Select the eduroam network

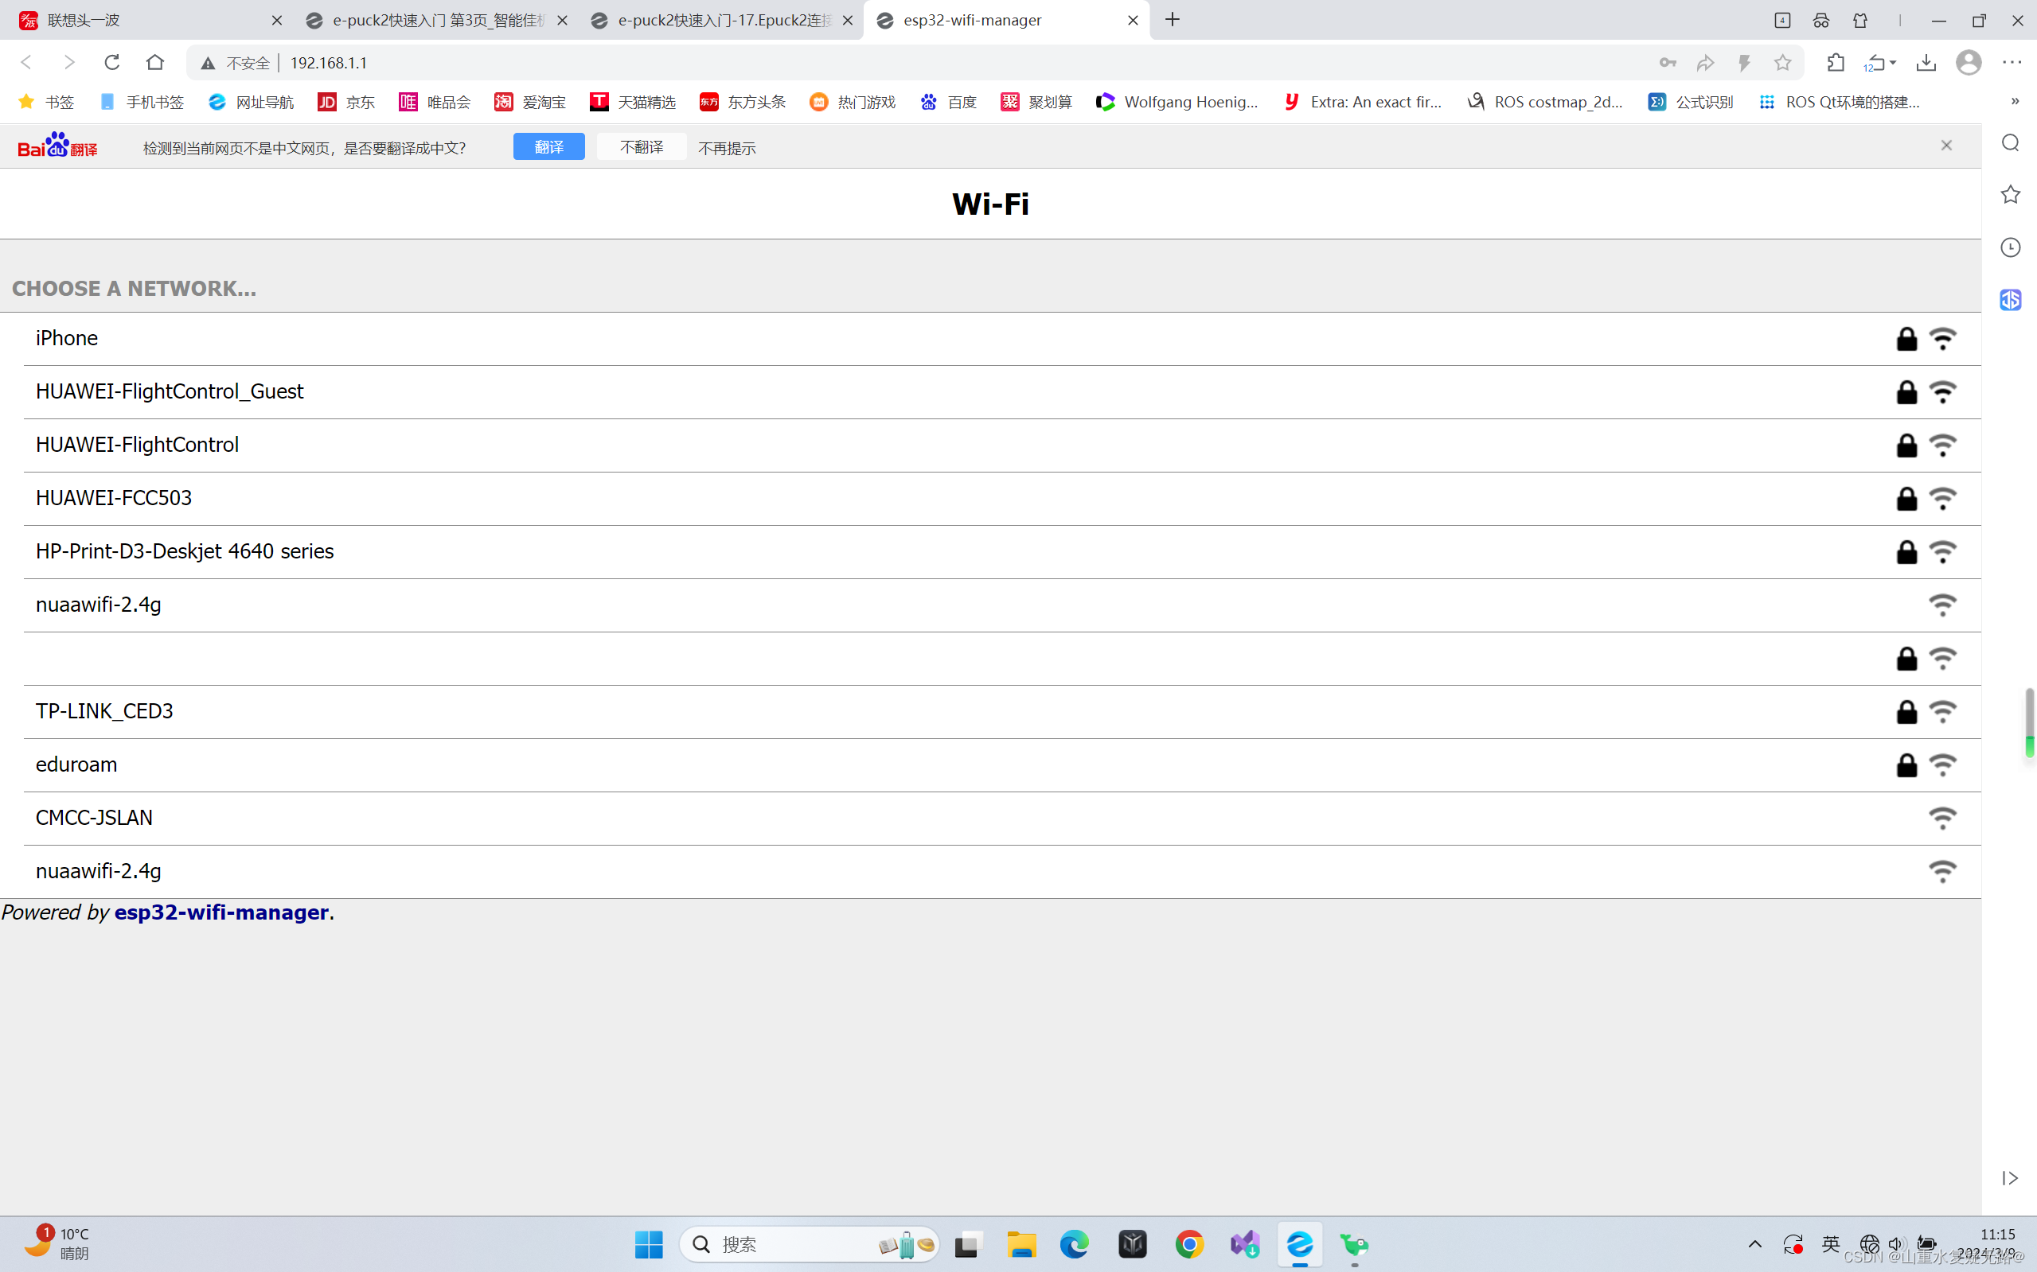pos(1001,764)
